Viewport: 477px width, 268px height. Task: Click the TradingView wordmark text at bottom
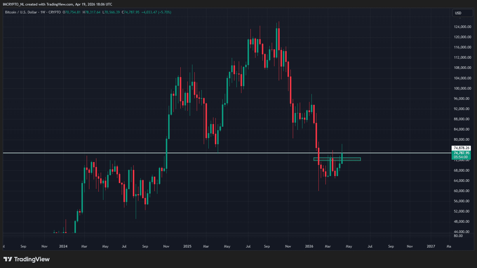tap(32, 259)
